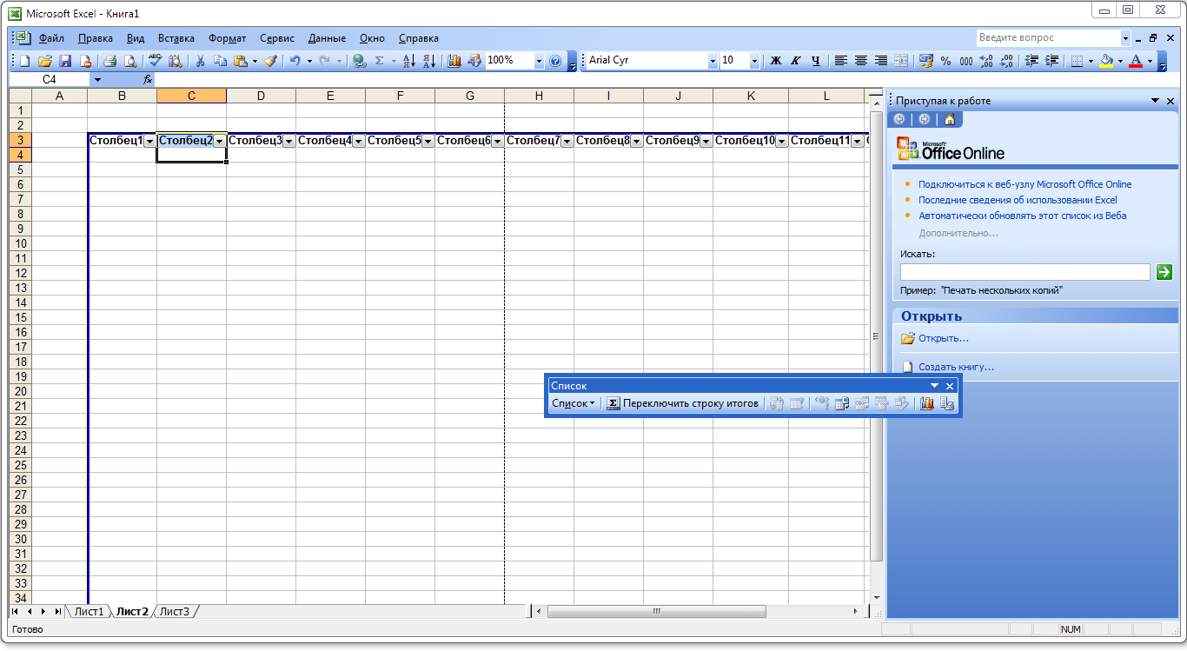Launch the Chart Wizard from the main toolbar
The width and height of the screenshot is (1187, 651).
click(454, 61)
